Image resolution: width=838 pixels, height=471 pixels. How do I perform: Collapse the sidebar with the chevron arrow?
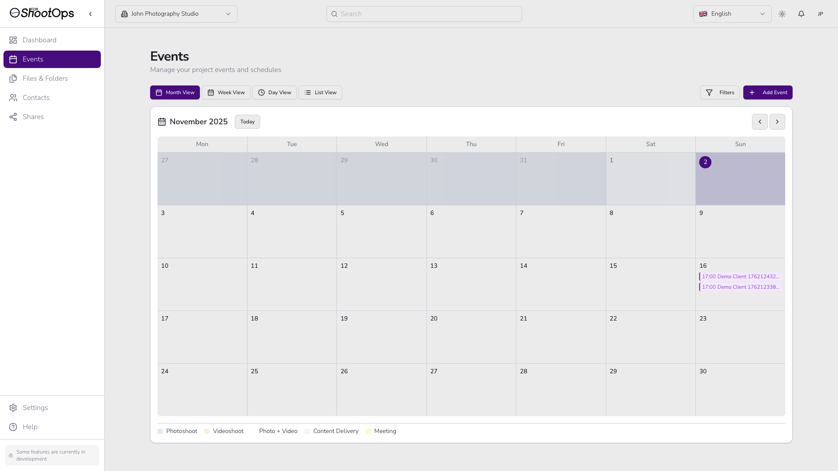click(90, 14)
